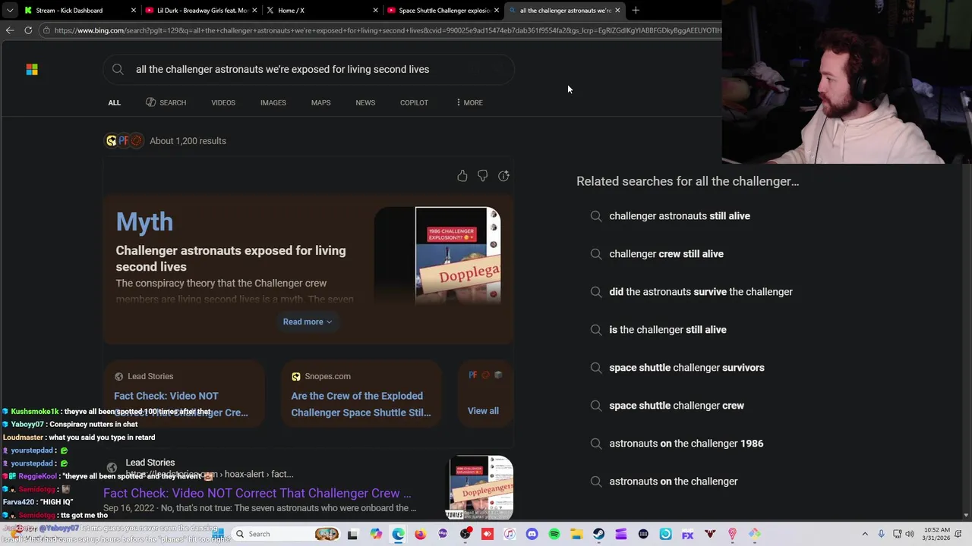Open Steam on taskbar

598,535
